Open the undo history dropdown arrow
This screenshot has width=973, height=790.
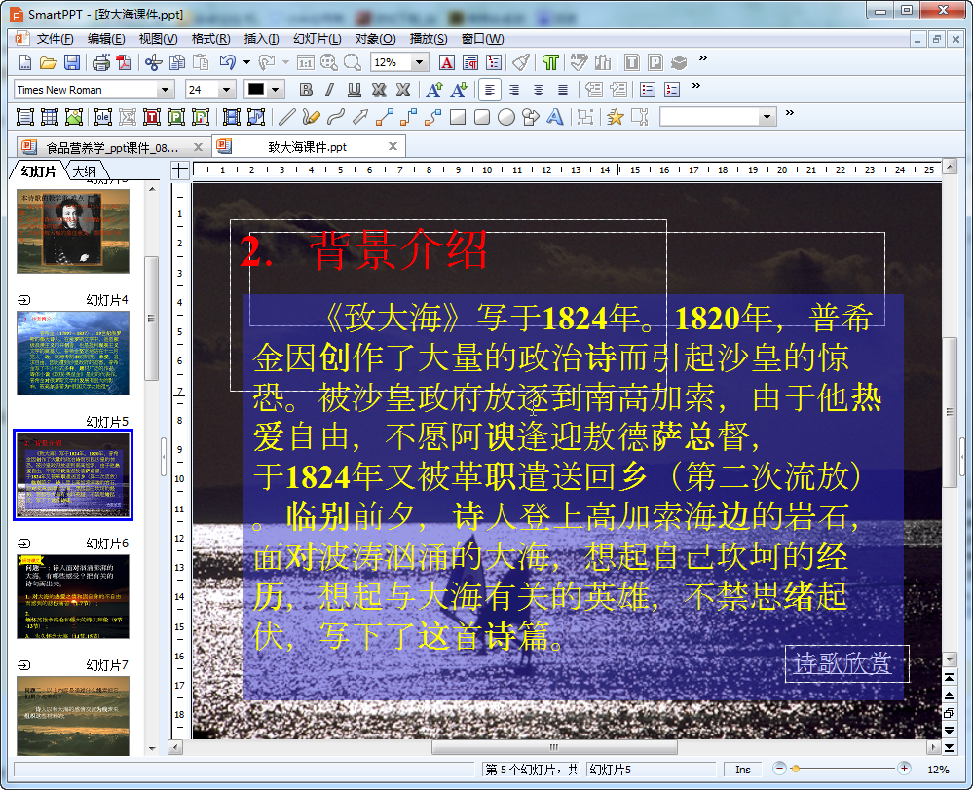(x=246, y=62)
